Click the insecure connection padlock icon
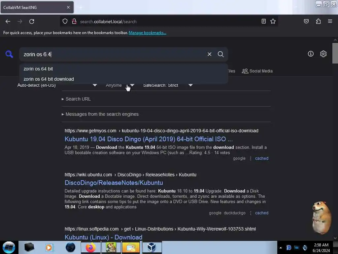This screenshot has height=254, width=338. pyautogui.click(x=74, y=21)
